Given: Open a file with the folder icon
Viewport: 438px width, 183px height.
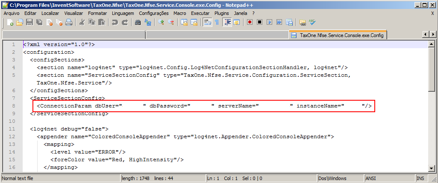Looking at the screenshot, I should (19, 23).
